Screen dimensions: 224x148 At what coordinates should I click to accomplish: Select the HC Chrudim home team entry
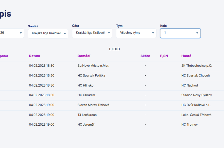(x=86, y=95)
